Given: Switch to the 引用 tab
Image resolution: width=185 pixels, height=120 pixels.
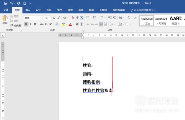Looking at the screenshot, I should coord(59,10).
